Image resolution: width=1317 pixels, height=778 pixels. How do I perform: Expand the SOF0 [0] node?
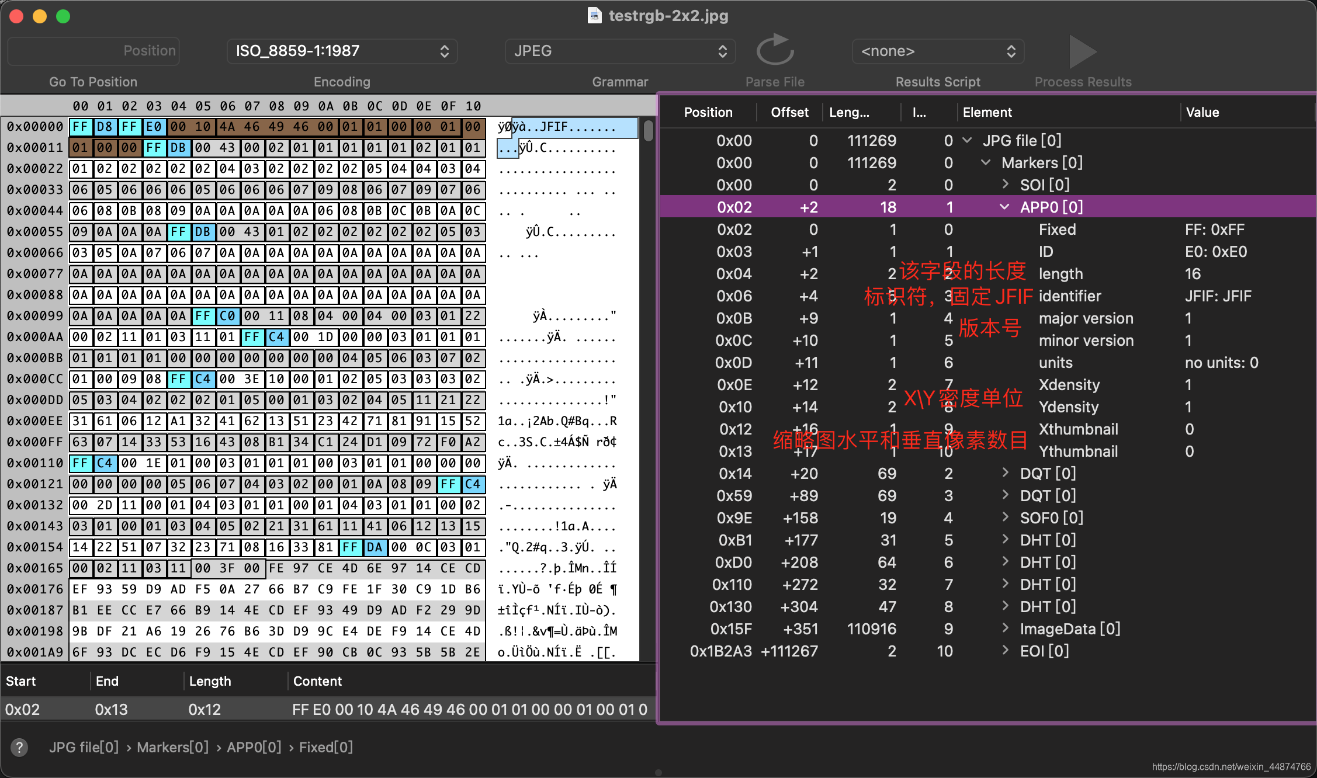click(x=1005, y=517)
